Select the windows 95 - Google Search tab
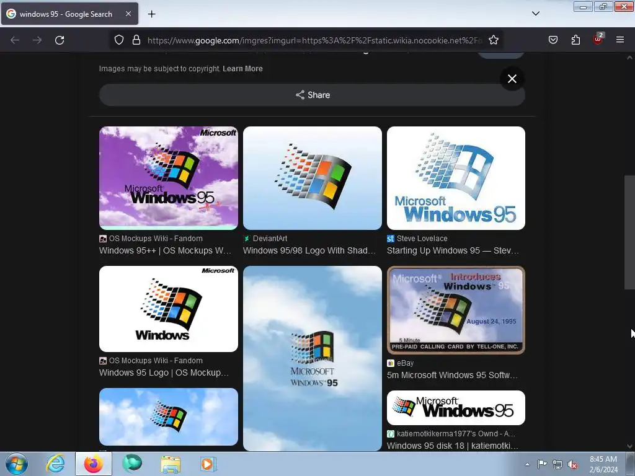This screenshot has width=635, height=476. [69, 14]
